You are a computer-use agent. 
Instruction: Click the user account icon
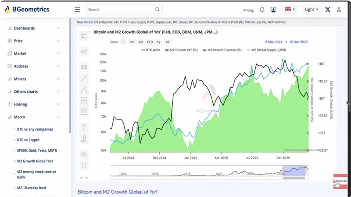(339, 10)
